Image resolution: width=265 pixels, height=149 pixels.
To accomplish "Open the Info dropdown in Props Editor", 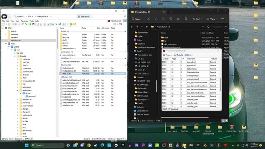I will (x=189, y=55).
